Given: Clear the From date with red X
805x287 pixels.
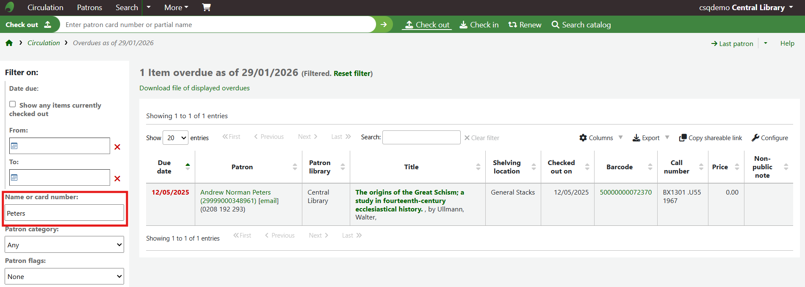Looking at the screenshot, I should click(117, 147).
